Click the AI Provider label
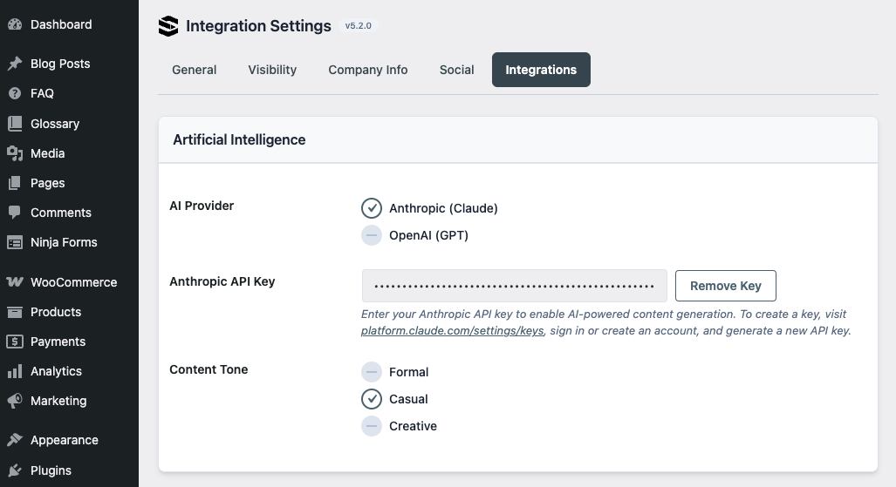 pos(202,206)
